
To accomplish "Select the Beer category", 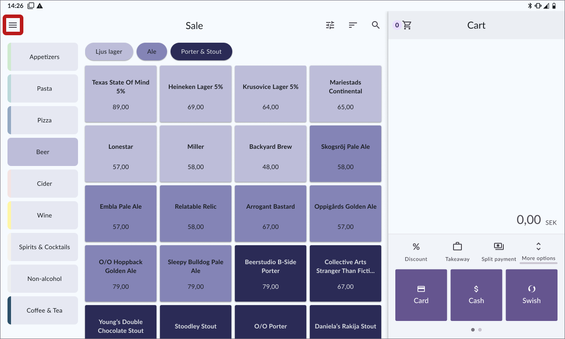I will pos(43,152).
